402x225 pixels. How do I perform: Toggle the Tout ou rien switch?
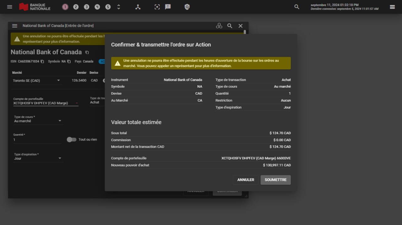coord(72,140)
